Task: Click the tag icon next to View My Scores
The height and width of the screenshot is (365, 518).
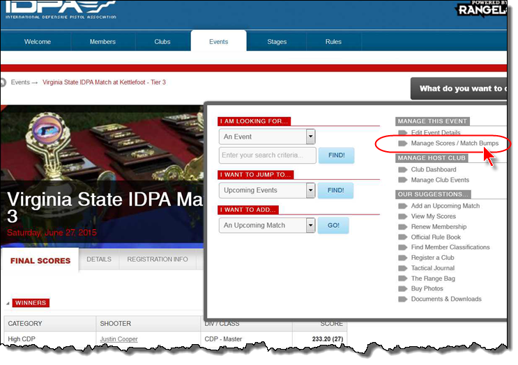Action: [403, 217]
